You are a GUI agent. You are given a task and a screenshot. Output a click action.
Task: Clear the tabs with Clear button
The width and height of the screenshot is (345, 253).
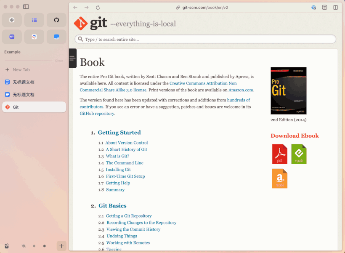point(59,61)
